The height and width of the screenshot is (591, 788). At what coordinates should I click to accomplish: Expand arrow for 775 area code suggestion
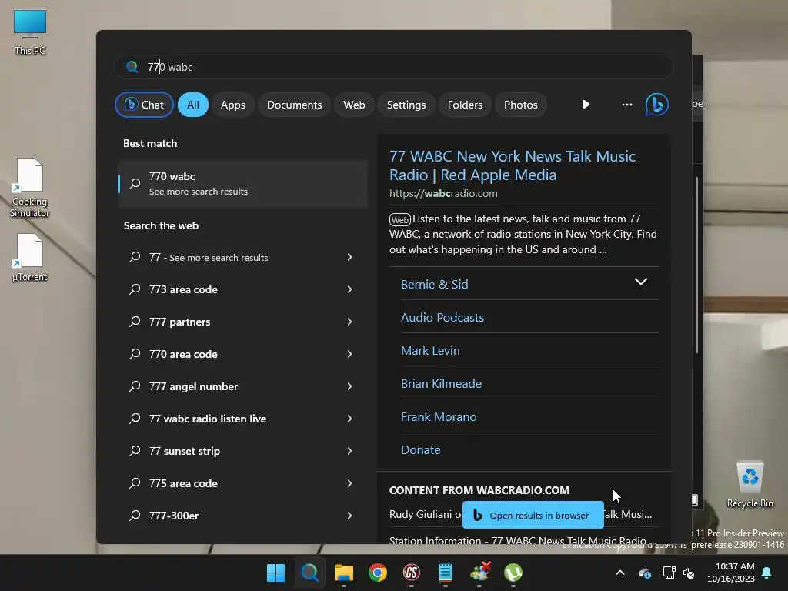pyautogui.click(x=350, y=483)
